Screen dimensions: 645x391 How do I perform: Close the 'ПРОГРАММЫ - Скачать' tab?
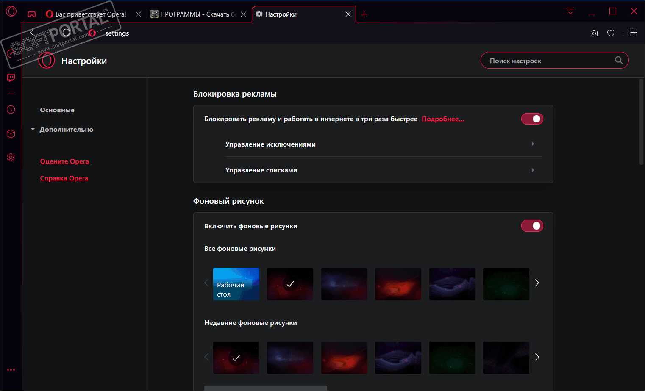tap(243, 14)
